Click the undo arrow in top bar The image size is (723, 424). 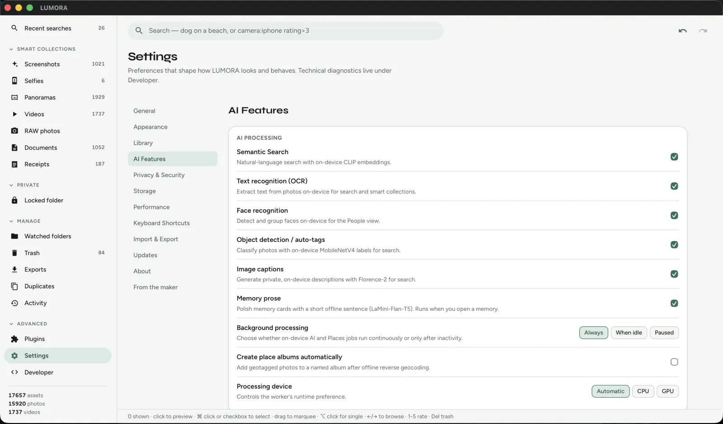point(683,31)
